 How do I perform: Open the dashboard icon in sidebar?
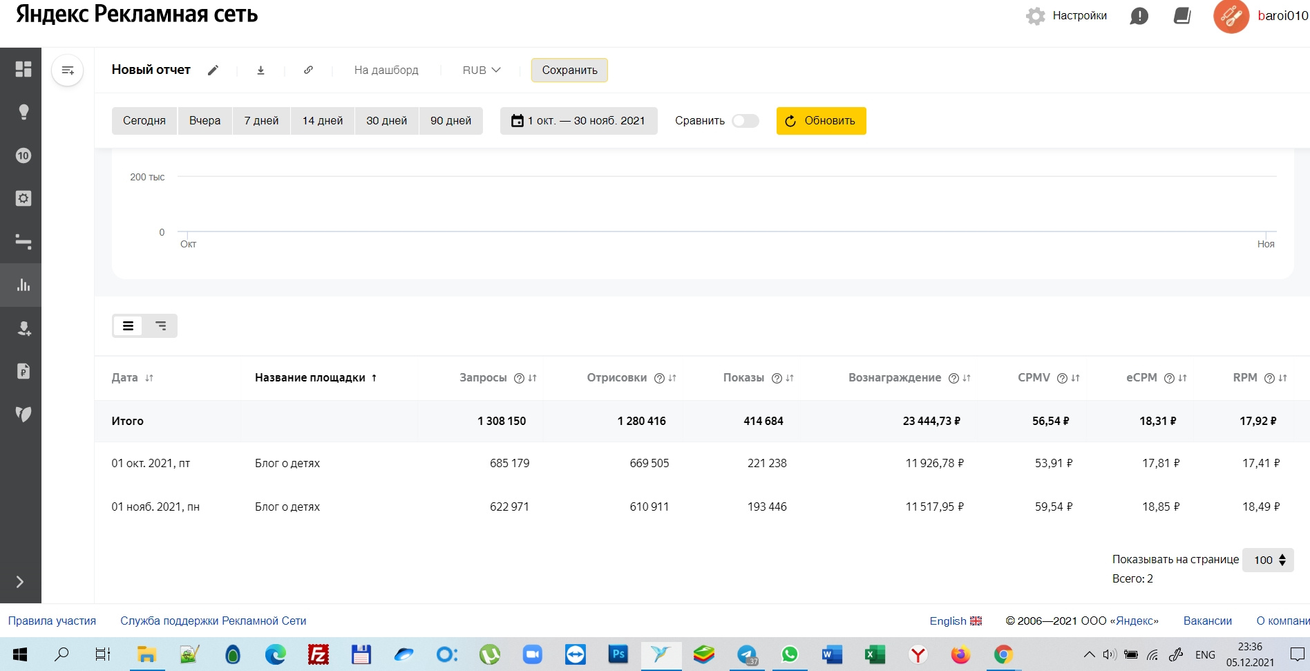point(23,69)
